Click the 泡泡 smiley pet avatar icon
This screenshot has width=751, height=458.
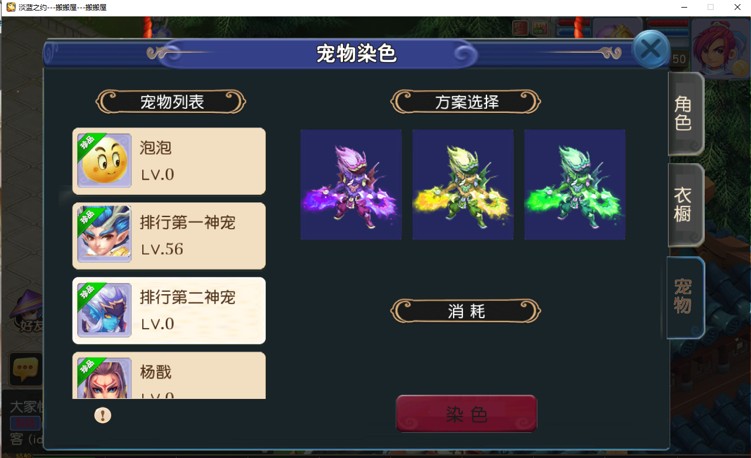104,161
